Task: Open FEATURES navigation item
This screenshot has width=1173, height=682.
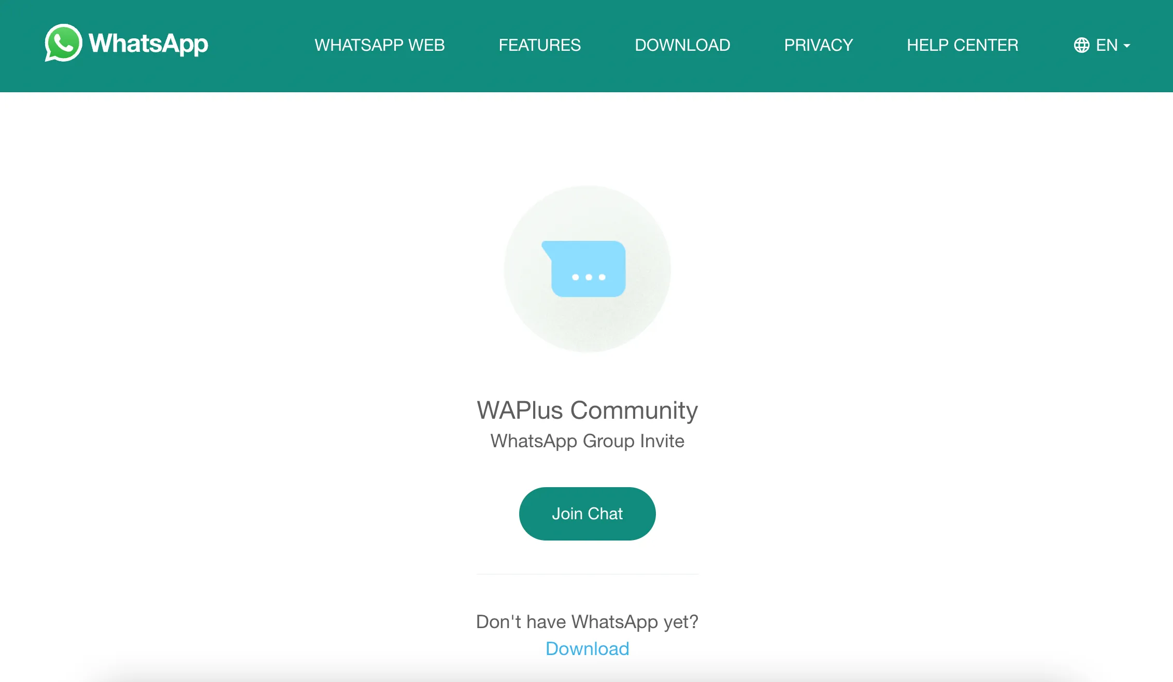Action: click(540, 45)
